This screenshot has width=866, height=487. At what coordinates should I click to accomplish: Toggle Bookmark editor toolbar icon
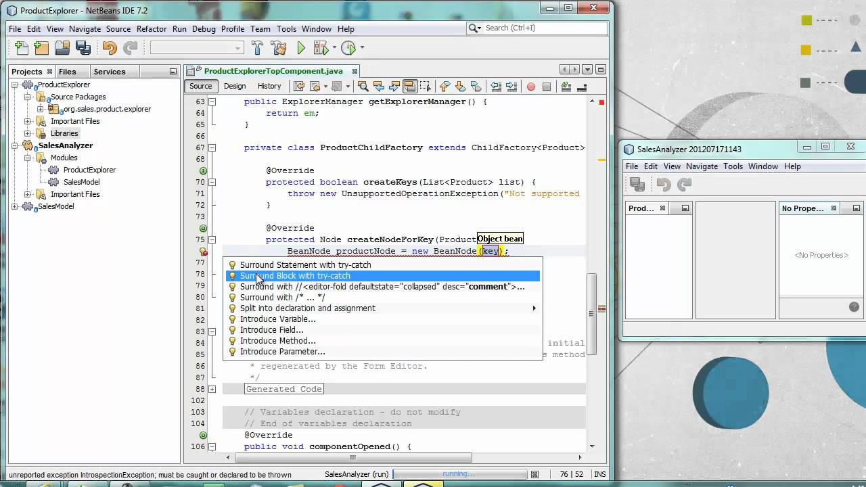tap(476, 87)
